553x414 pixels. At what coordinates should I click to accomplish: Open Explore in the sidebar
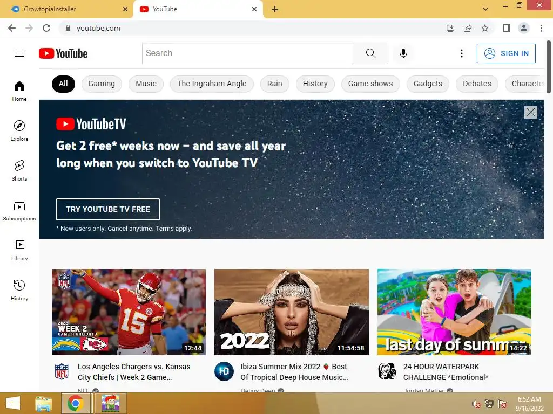point(19,130)
